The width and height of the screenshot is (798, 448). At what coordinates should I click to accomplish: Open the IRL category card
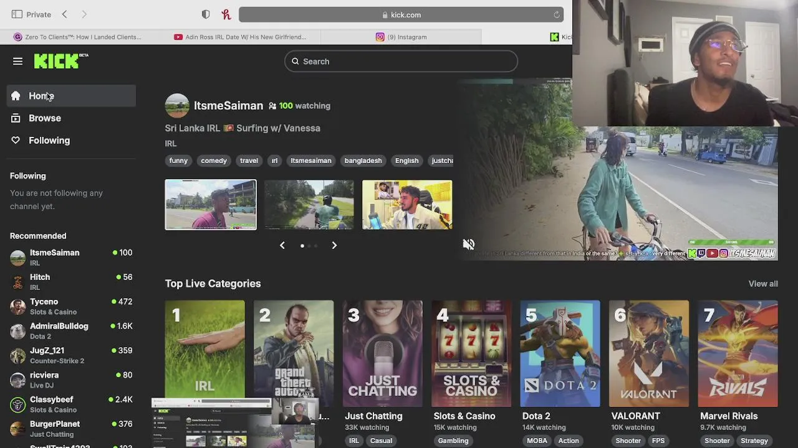coord(205,353)
